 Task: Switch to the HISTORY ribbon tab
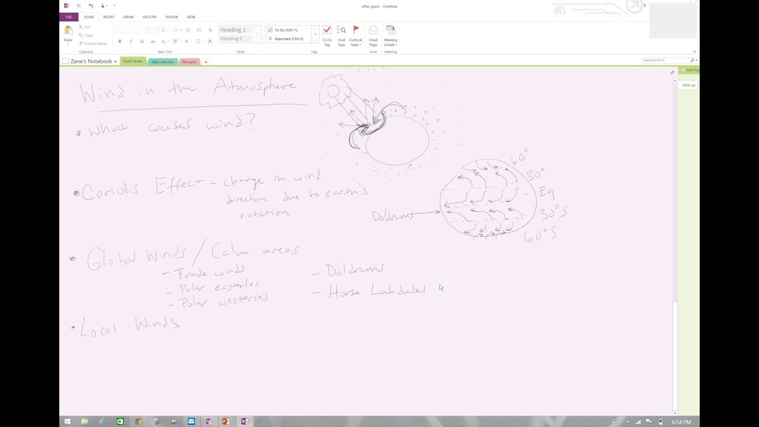(149, 17)
